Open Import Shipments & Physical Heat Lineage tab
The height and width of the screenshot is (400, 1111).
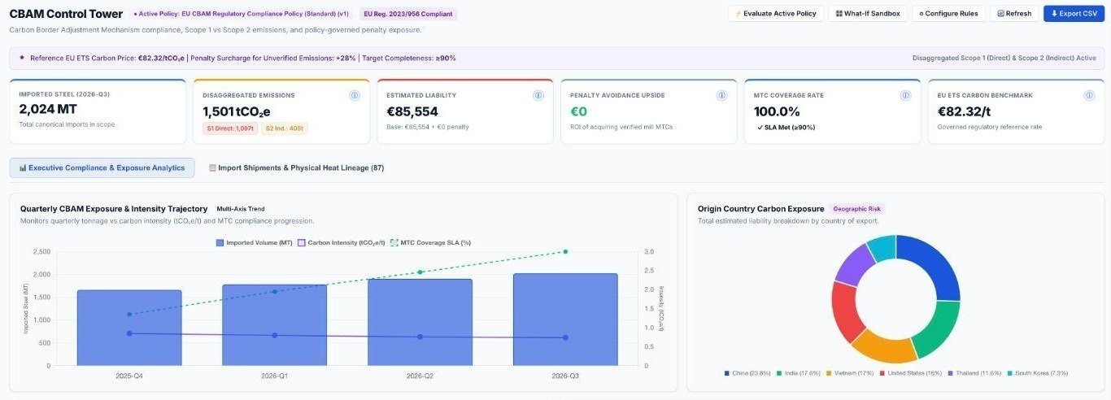click(296, 167)
